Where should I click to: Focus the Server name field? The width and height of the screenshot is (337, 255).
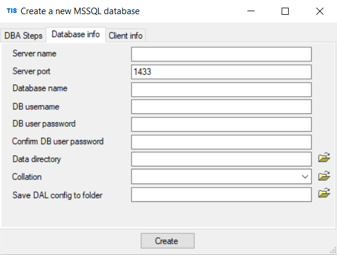click(222, 54)
